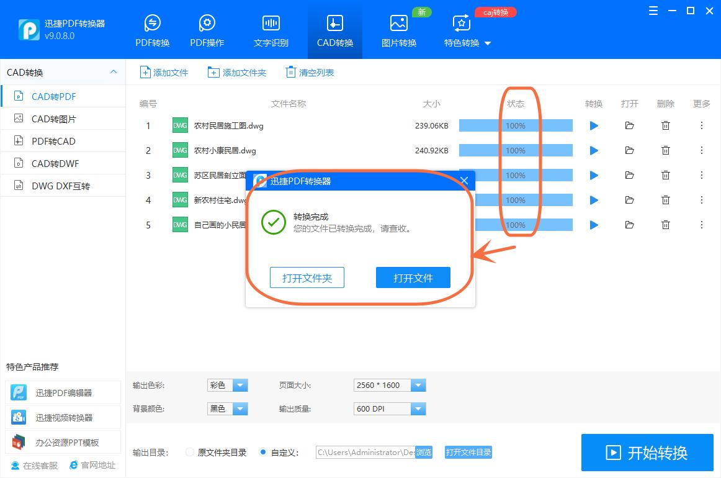Open folder icon for row 3

click(630, 175)
